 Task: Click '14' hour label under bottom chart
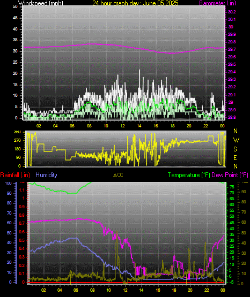click(141, 290)
